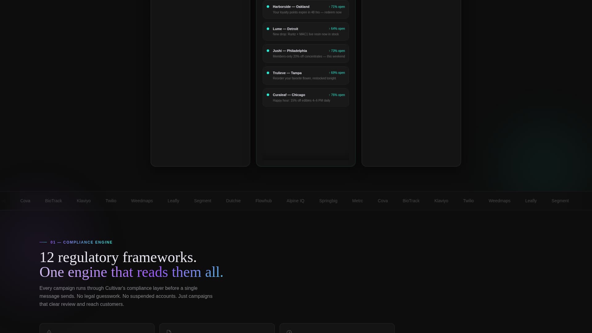This screenshot has height=333, width=592.
Task: Select the 73% open rate label
Action: (337, 51)
